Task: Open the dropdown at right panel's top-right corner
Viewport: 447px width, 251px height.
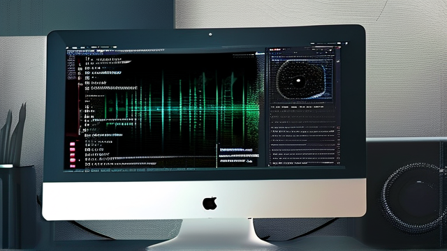Action: pos(330,50)
